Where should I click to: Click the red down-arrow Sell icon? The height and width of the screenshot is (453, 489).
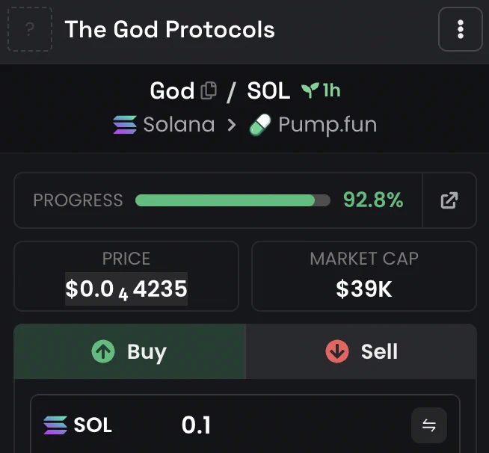(x=337, y=351)
